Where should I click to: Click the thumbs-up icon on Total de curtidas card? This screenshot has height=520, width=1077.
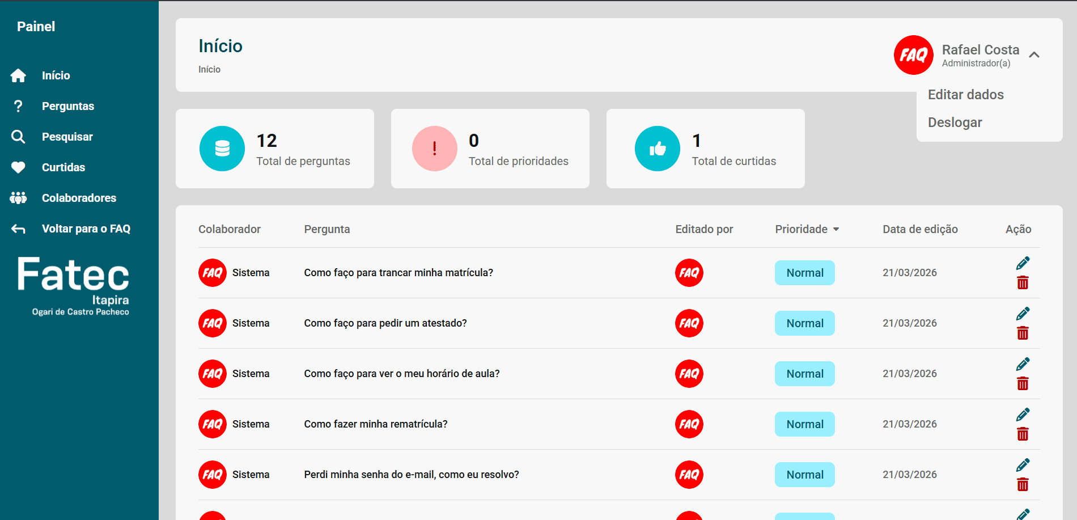click(x=657, y=149)
